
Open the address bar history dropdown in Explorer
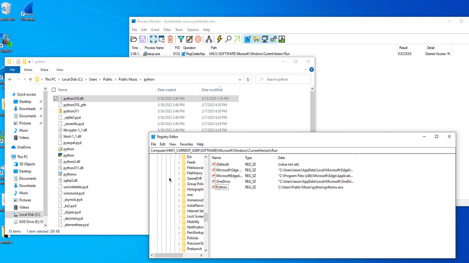tap(240, 80)
